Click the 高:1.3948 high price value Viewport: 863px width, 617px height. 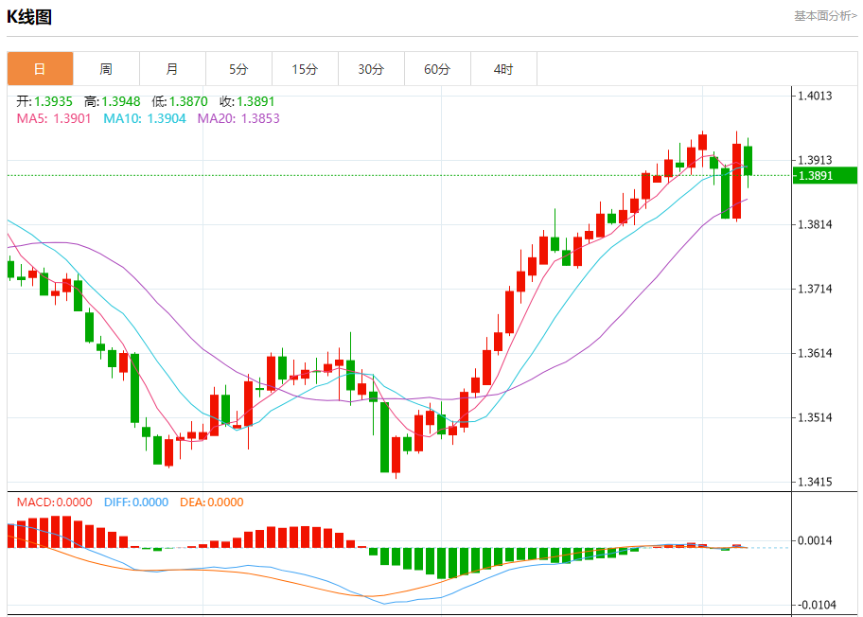coord(113,101)
